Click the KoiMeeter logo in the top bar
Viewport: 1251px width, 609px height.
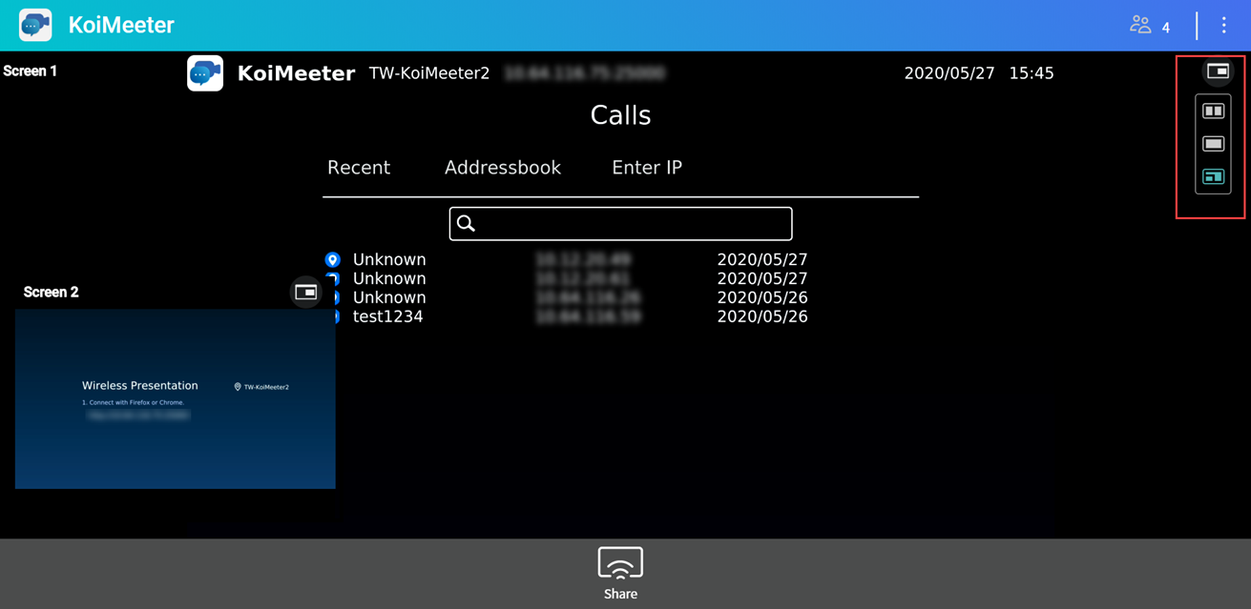coord(35,25)
